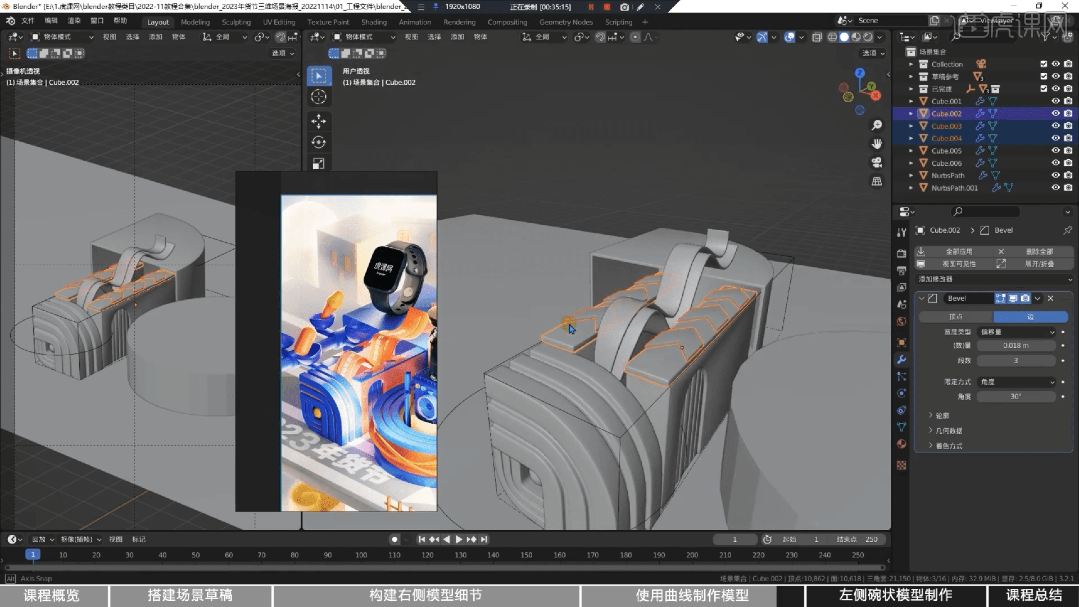
Task: Select the Scale tool
Action: click(x=319, y=164)
